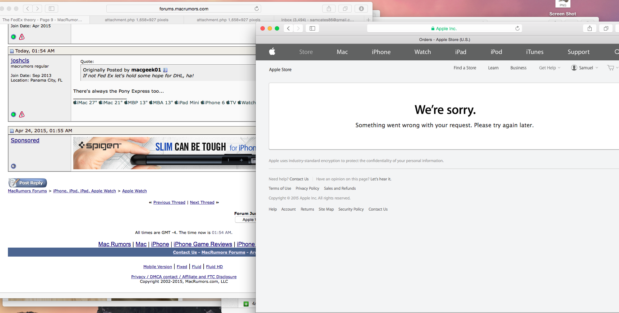
Task: Open the Support section in the Apple navigation
Action: [578, 52]
